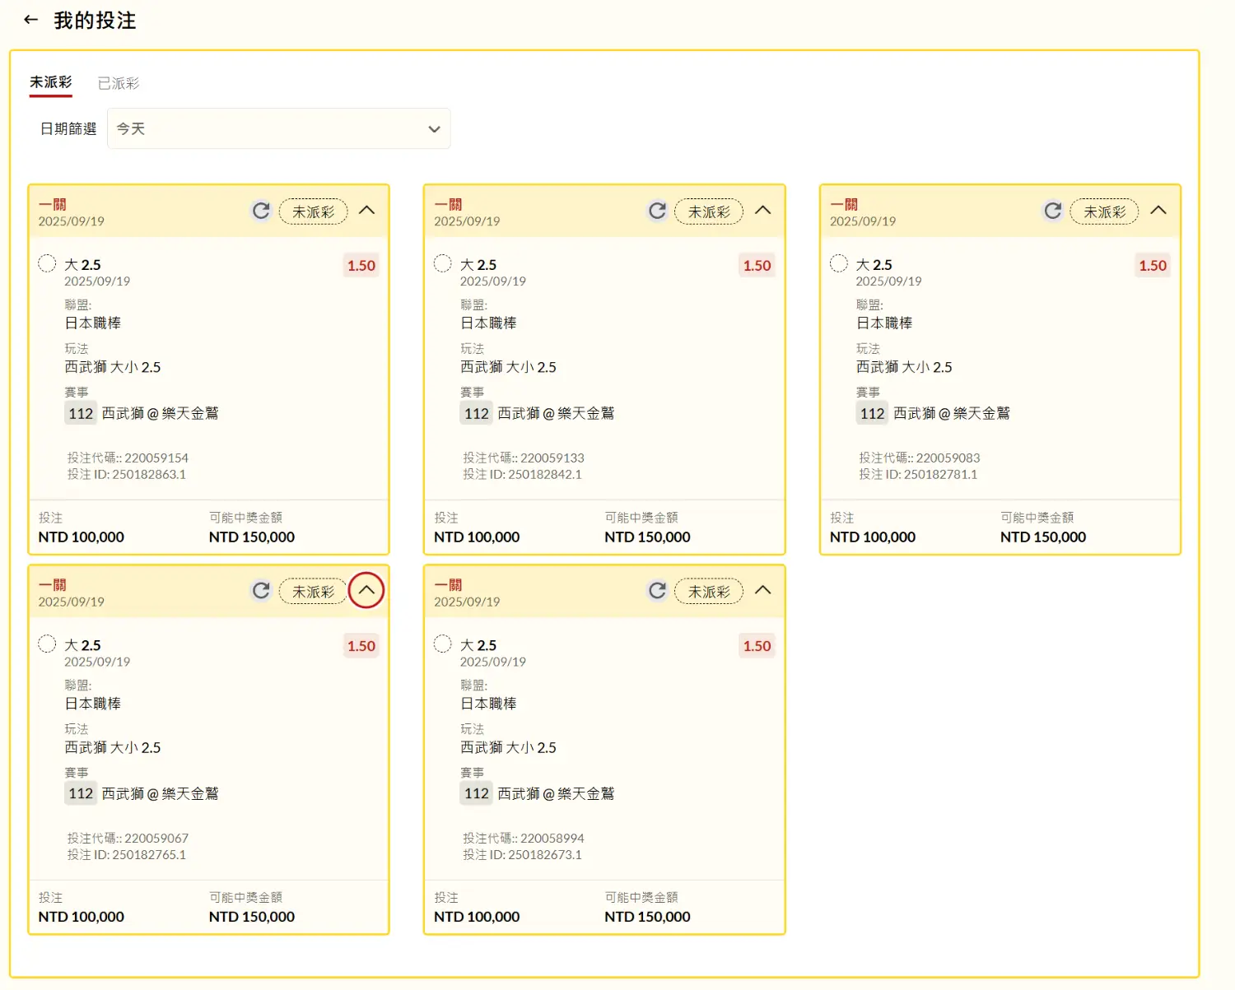The image size is (1235, 990).
Task: Collapse the bet card with code 220059083
Action: [x=1158, y=211]
